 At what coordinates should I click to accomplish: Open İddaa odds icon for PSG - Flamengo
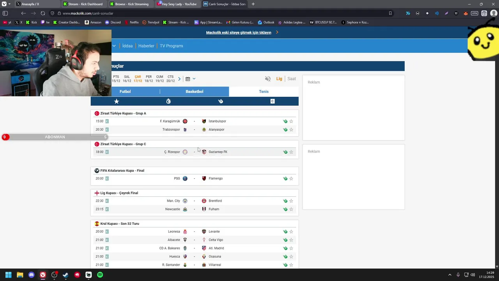pos(285,179)
